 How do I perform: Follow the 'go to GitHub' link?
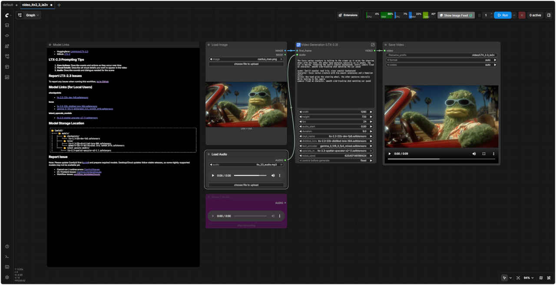point(103,81)
